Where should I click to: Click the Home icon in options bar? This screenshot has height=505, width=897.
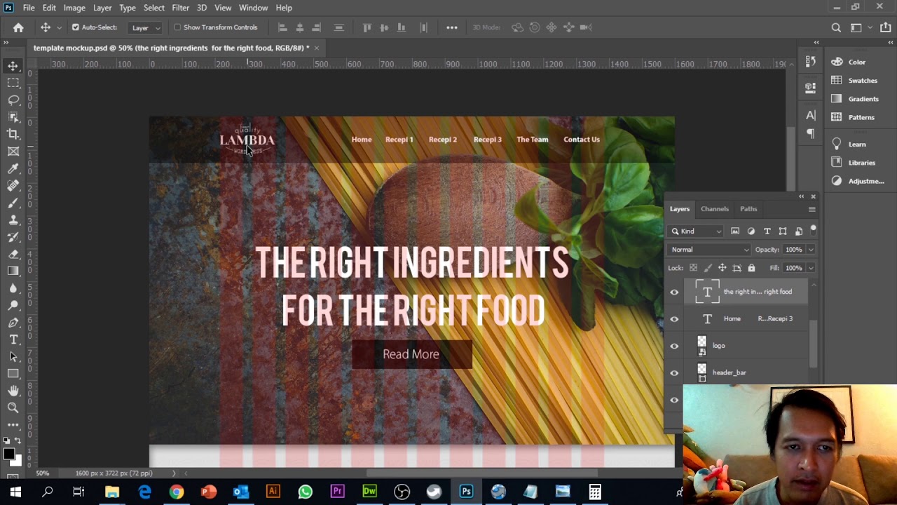point(18,27)
